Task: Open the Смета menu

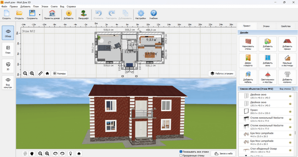Action: (x=54, y=6)
